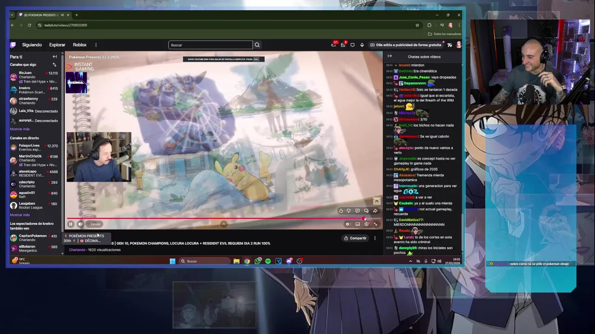
Task: Click Dile adiós a publicidad de forma gratuita
Action: (406, 45)
